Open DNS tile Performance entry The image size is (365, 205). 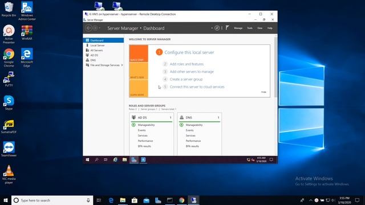(193, 141)
